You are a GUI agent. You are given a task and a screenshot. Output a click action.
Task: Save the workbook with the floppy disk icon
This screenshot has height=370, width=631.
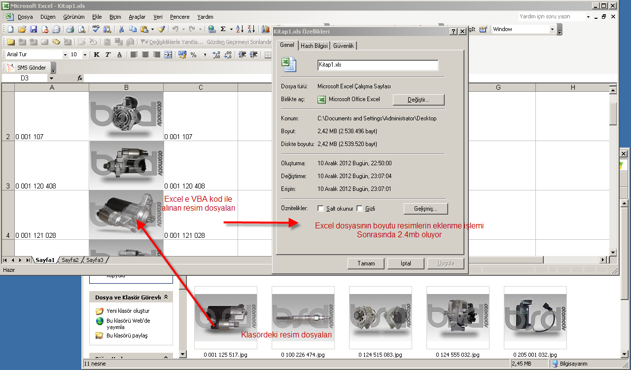point(34,29)
